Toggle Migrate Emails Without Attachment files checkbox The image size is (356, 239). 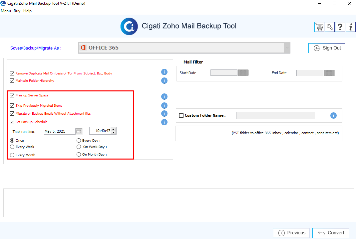(12, 113)
